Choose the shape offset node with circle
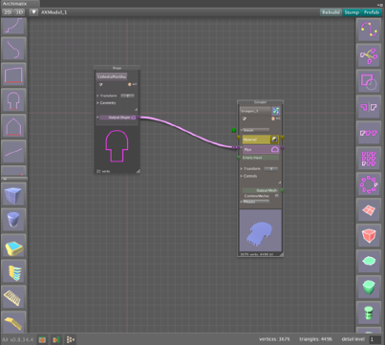Image resolution: width=385 pixels, height=345 pixels. pos(369,81)
